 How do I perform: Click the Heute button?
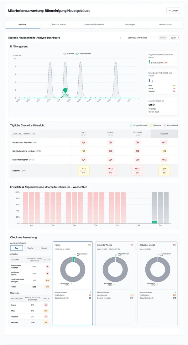click(x=163, y=38)
